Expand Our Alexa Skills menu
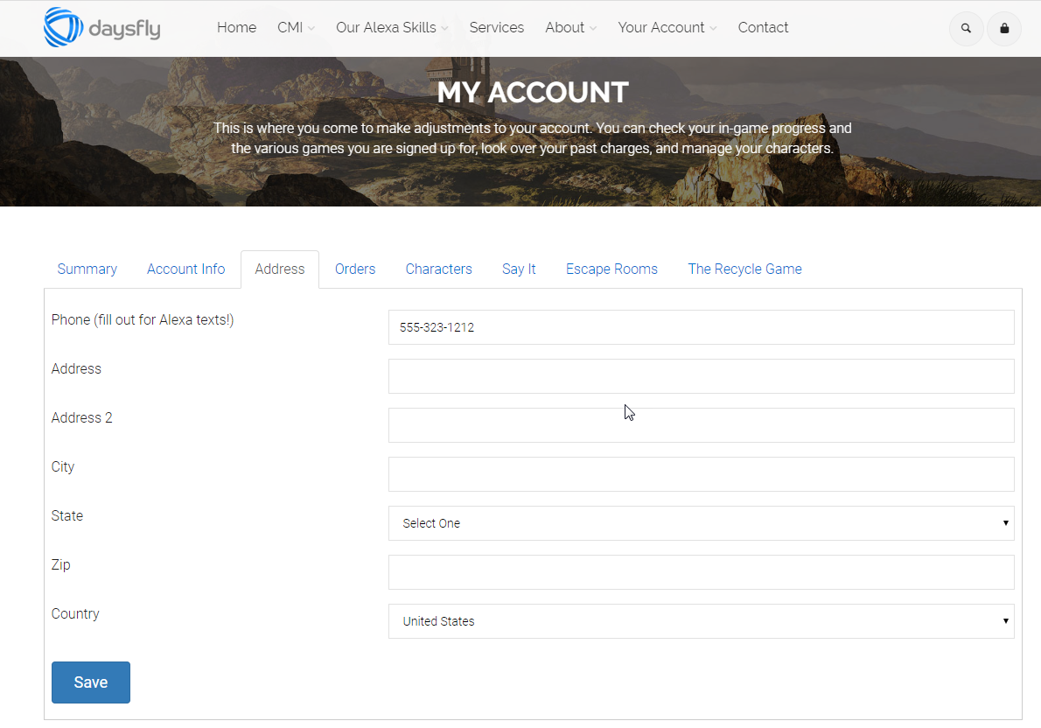The height and width of the screenshot is (728, 1041). click(392, 28)
